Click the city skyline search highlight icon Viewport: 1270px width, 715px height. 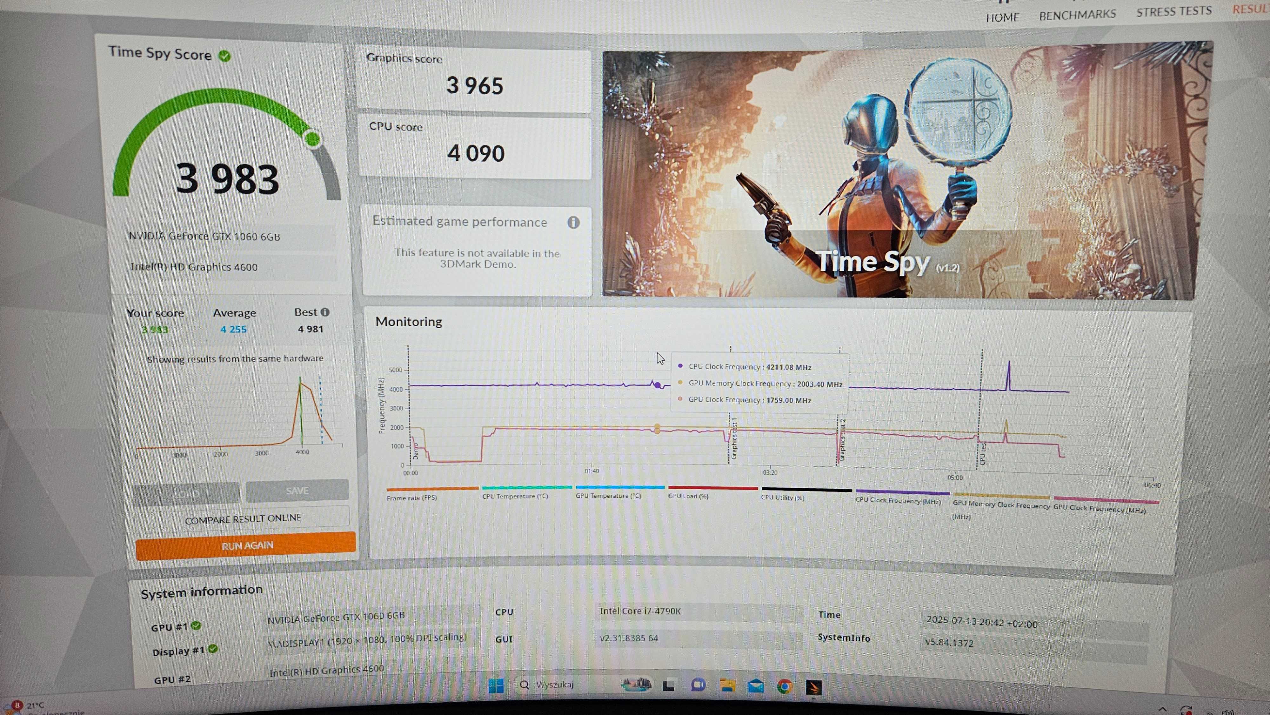point(636,684)
